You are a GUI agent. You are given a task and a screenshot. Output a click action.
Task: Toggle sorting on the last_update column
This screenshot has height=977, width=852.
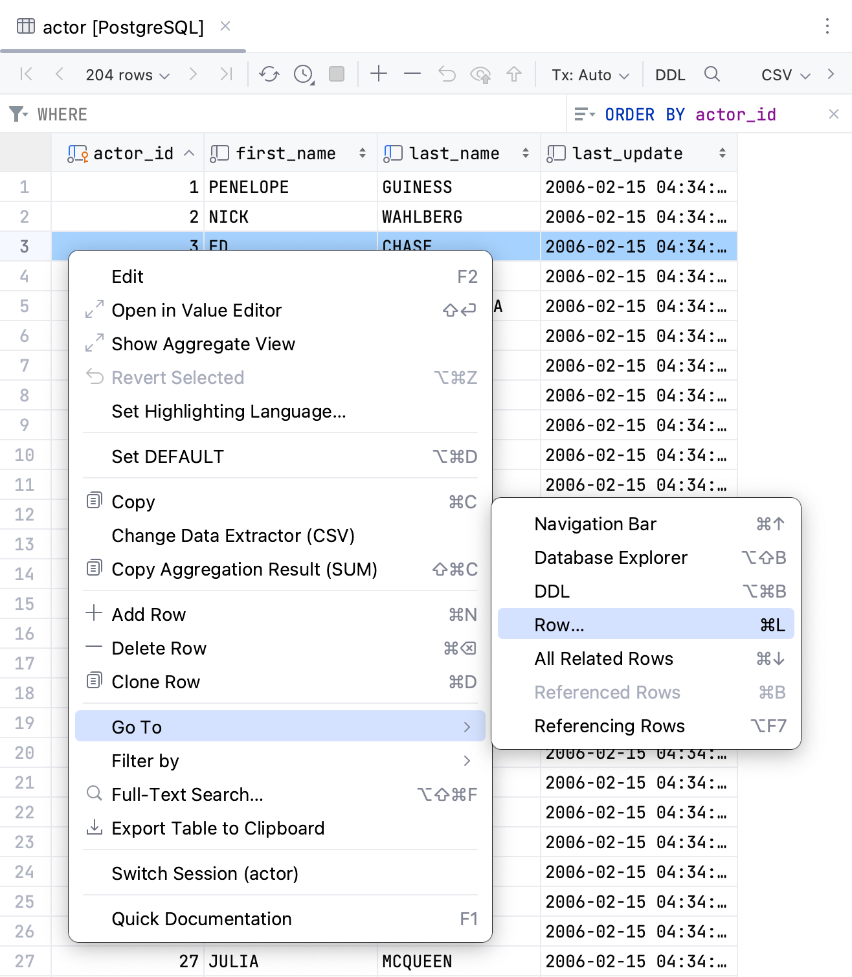tap(721, 153)
